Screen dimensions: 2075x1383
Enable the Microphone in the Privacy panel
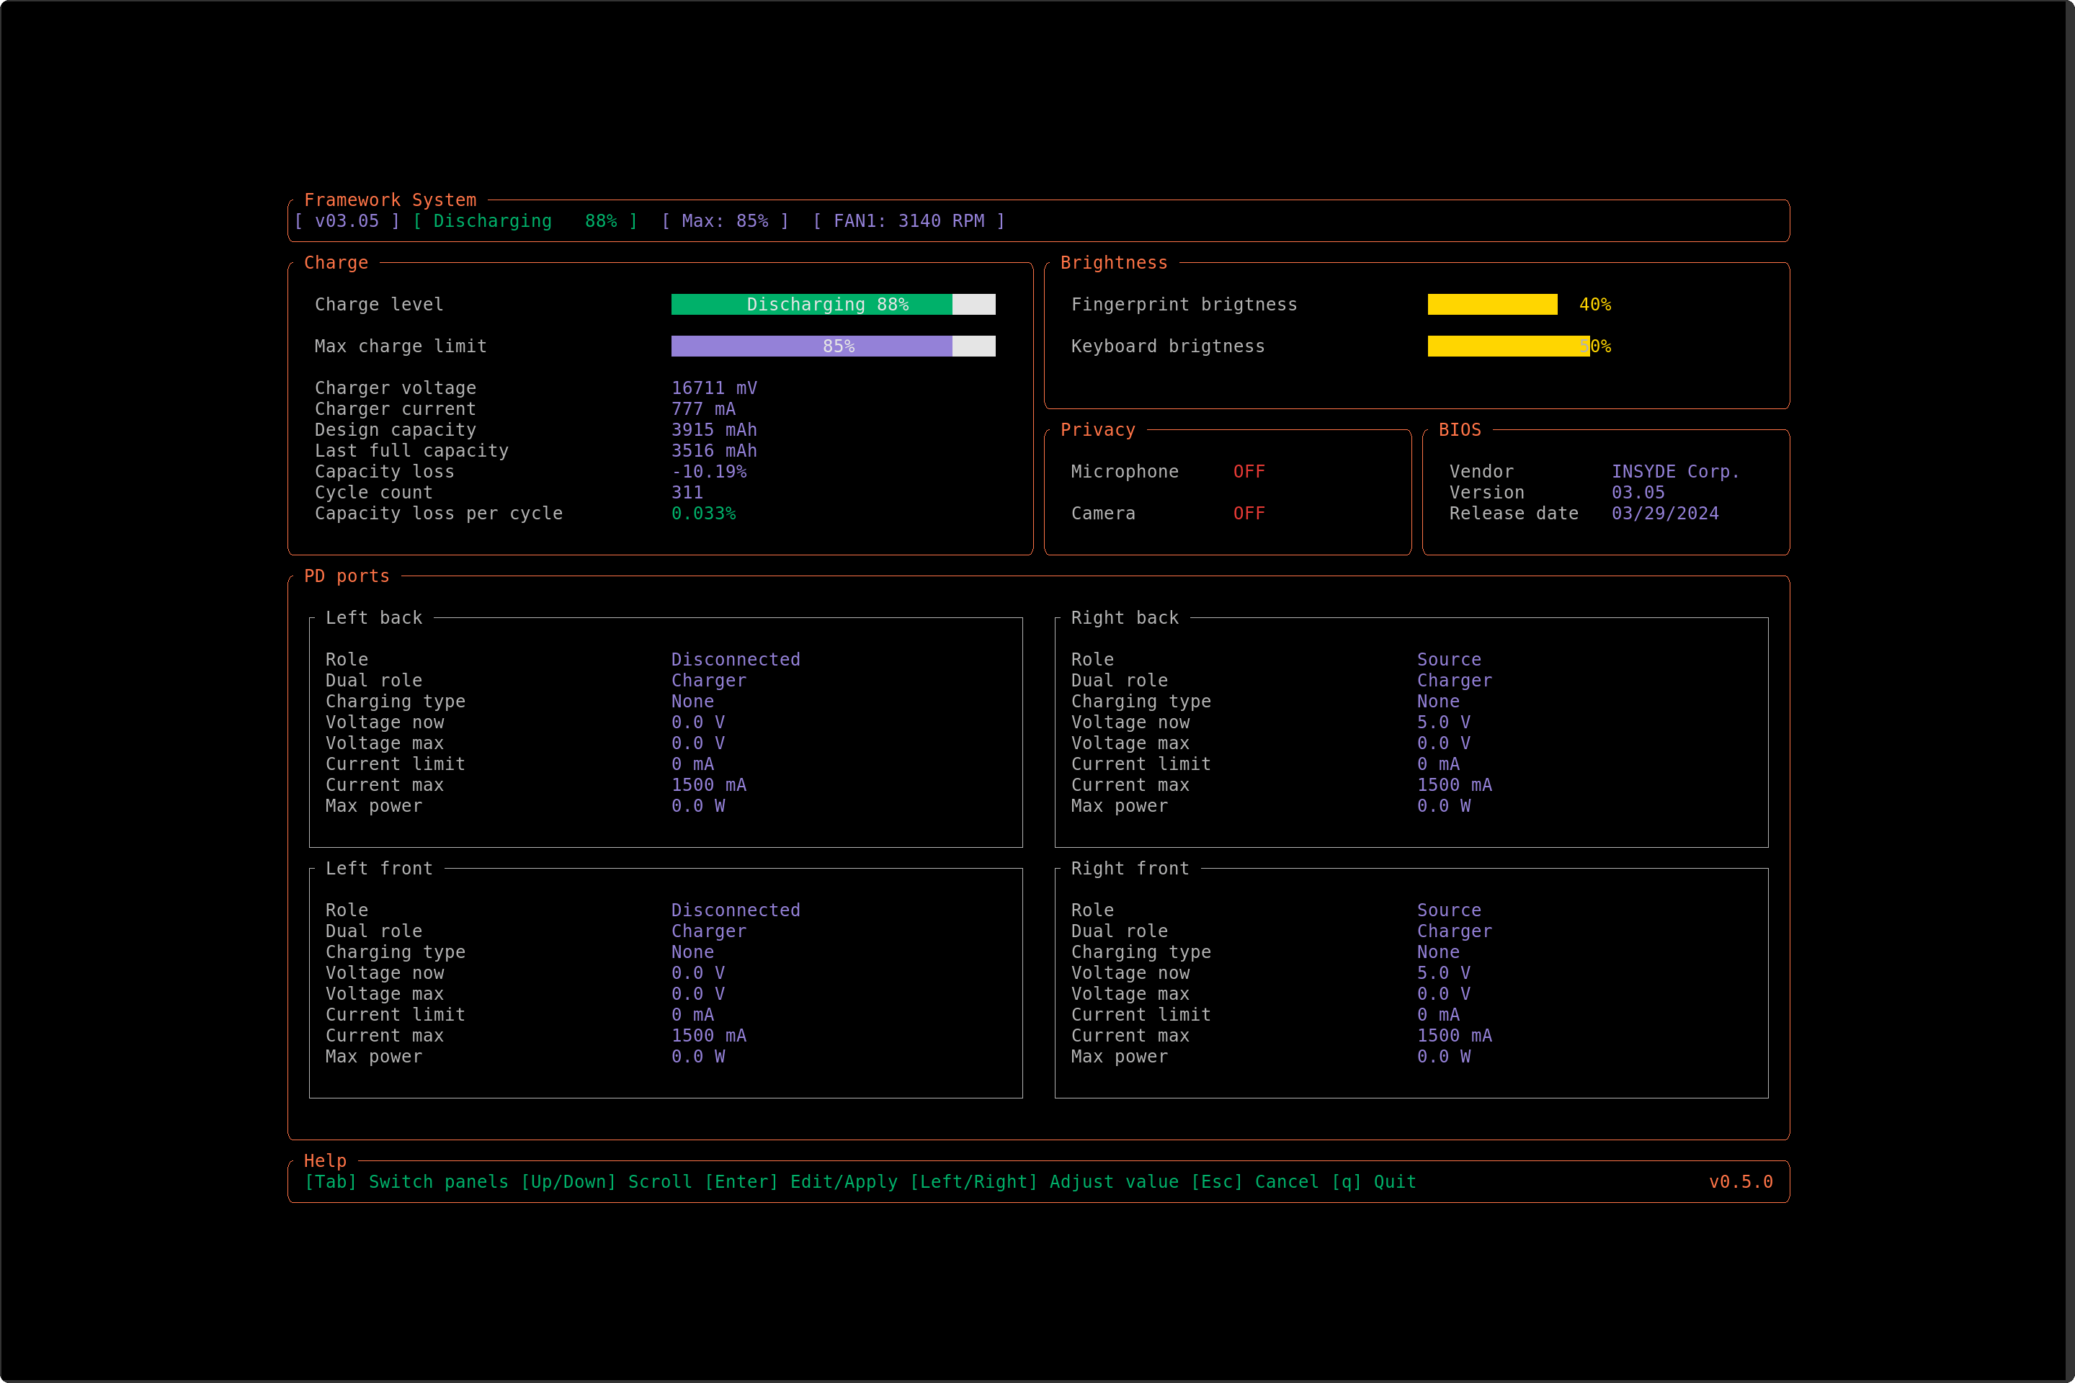click(1249, 471)
